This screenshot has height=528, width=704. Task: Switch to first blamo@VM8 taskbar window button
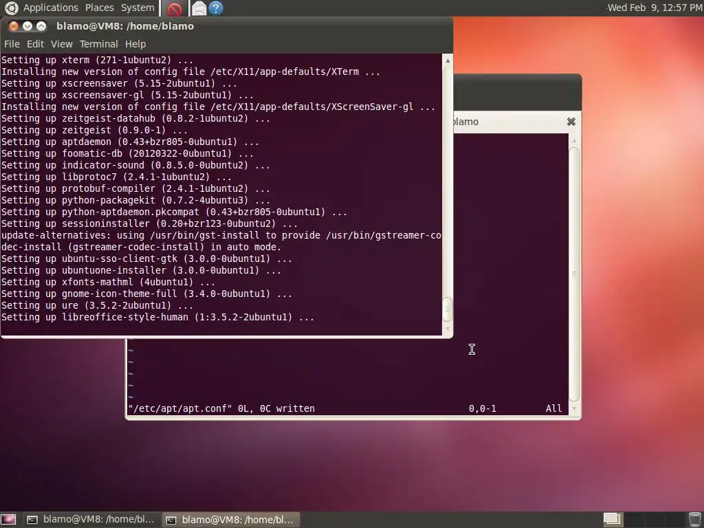(91, 520)
